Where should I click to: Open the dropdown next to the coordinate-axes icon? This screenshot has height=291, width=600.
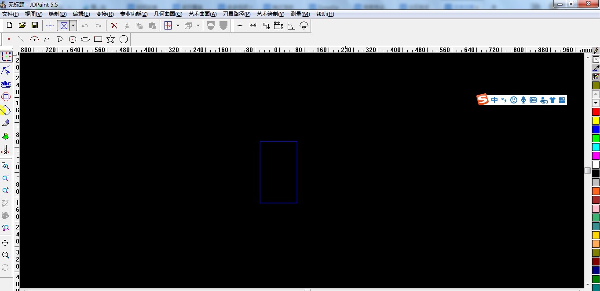[178, 26]
